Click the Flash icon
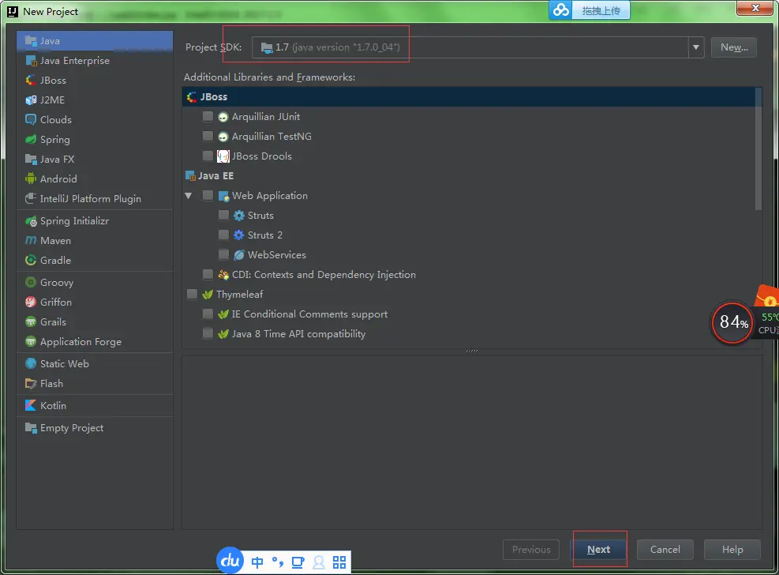Image resolution: width=779 pixels, height=575 pixels. point(31,384)
